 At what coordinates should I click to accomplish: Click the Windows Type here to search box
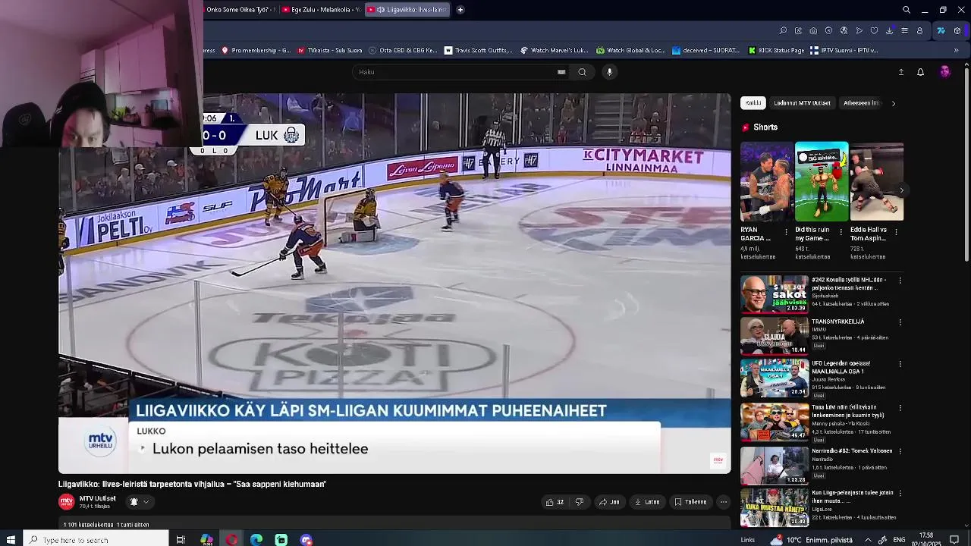point(95,540)
